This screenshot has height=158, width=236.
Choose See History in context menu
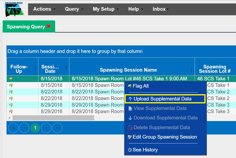click(x=145, y=150)
